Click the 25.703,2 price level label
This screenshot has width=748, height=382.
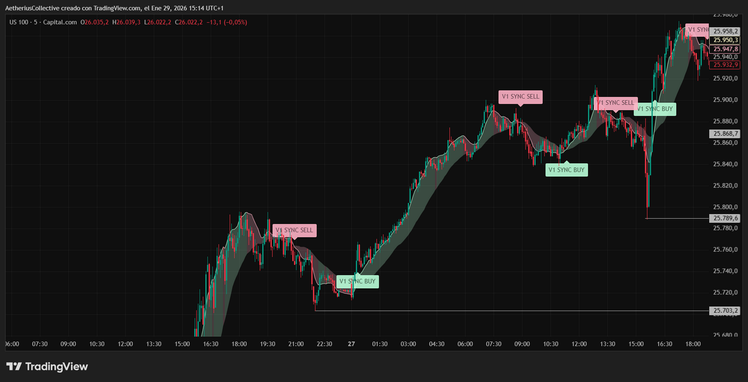pyautogui.click(x=724, y=310)
